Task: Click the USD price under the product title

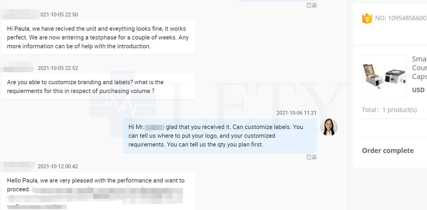Action: (x=419, y=90)
